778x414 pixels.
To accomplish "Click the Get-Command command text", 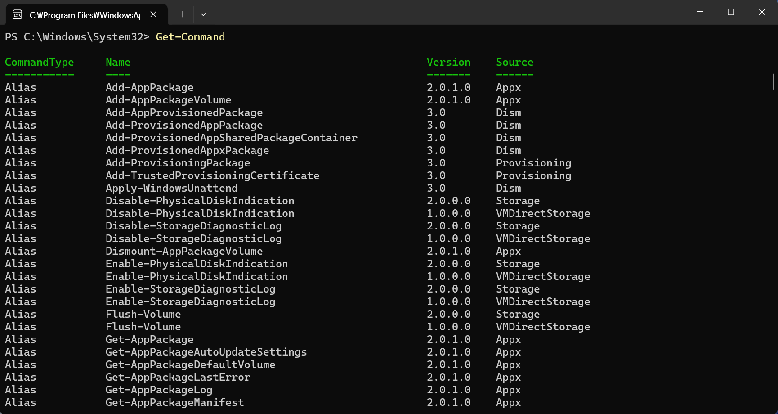I will pyautogui.click(x=190, y=37).
